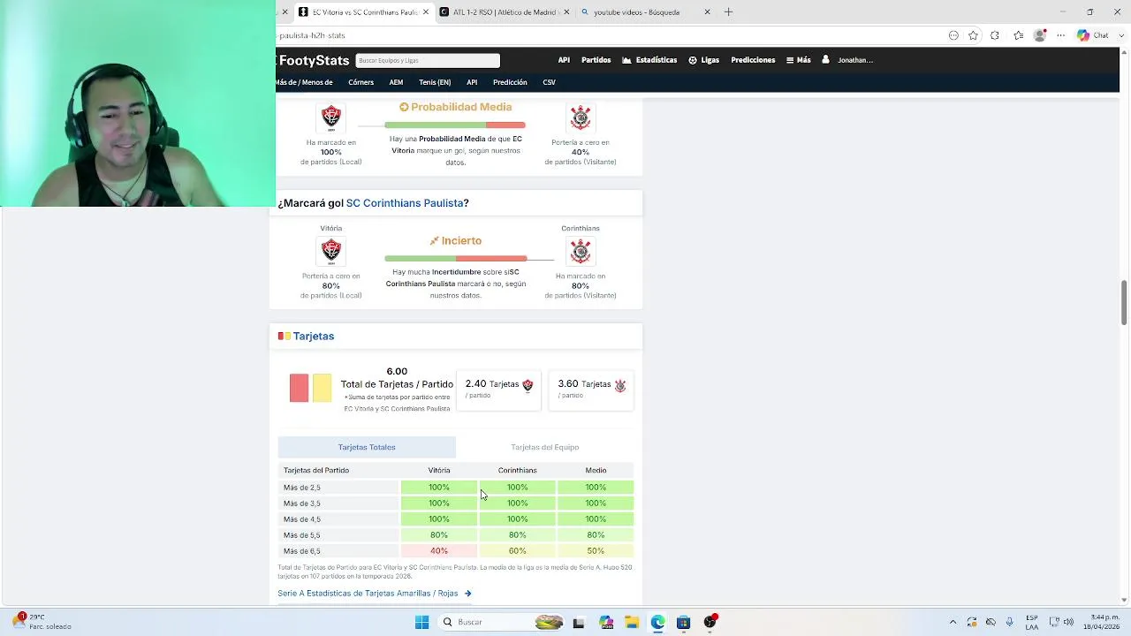Image resolution: width=1131 pixels, height=636 pixels.
Task: Open the AEM submenu link
Action: tap(396, 82)
